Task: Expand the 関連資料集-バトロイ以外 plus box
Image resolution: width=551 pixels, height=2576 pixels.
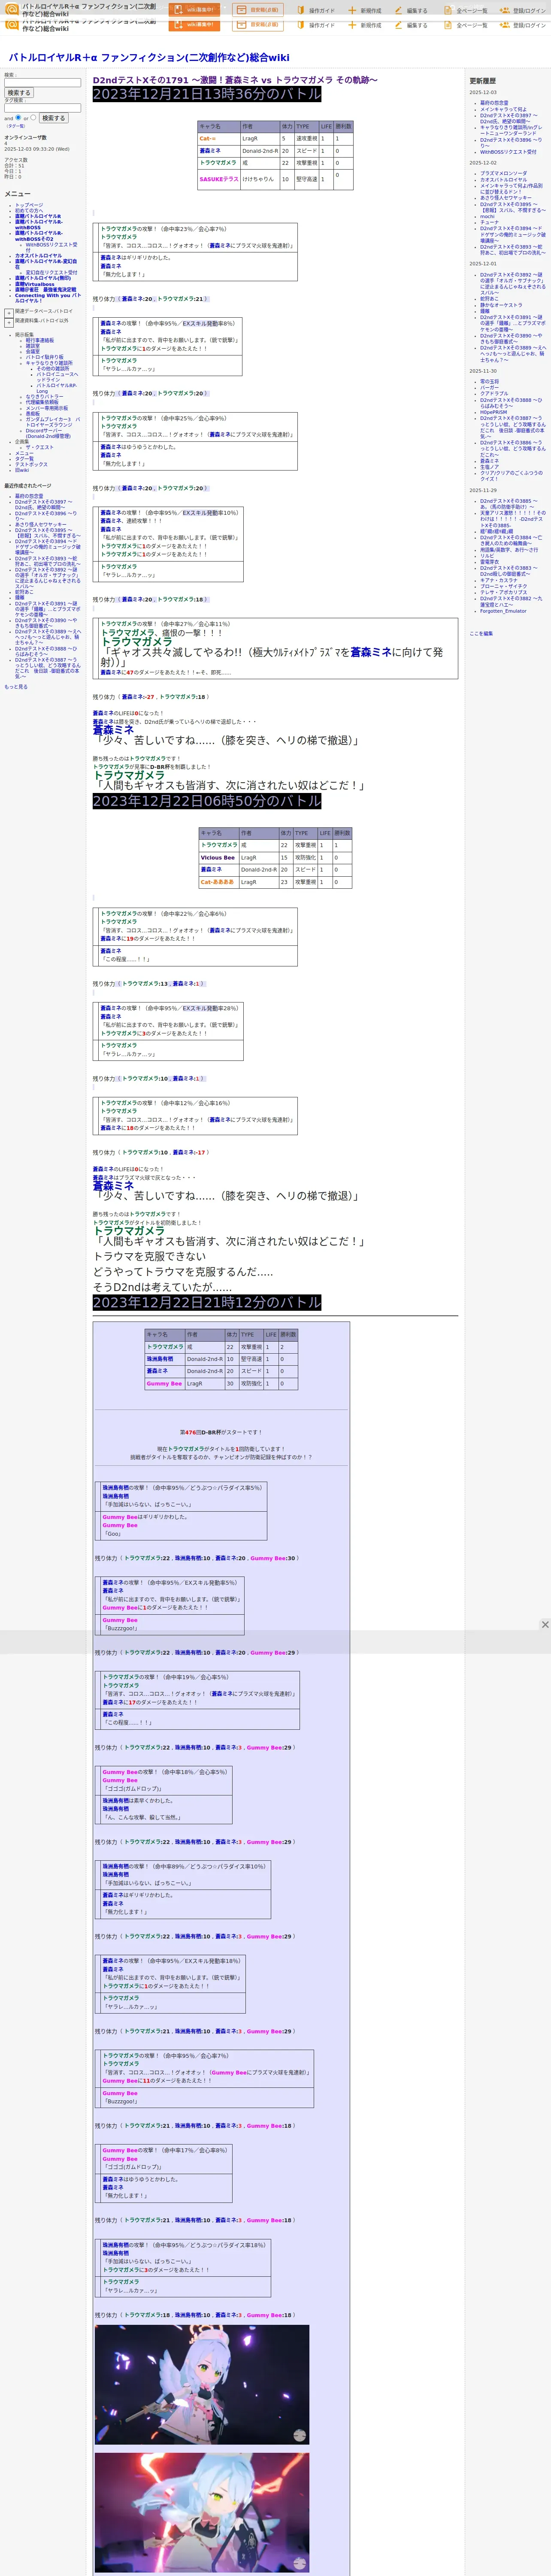Action: point(9,322)
